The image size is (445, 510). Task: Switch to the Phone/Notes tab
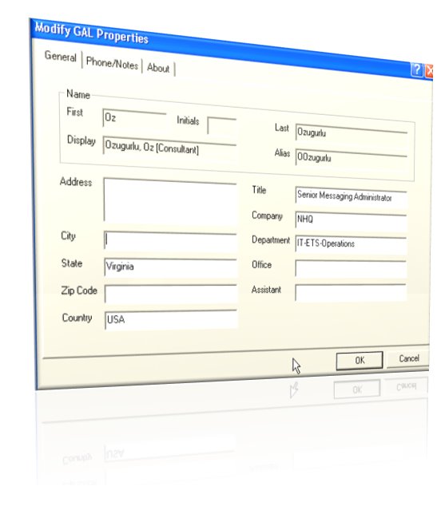[x=112, y=63]
